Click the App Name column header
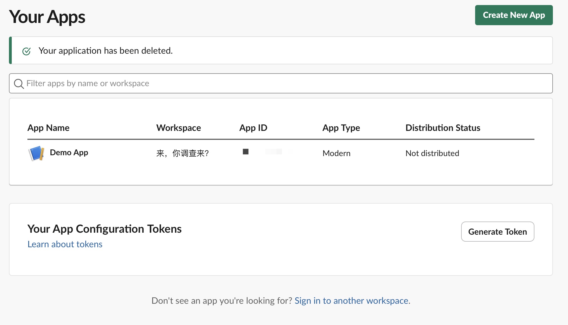 [x=48, y=128]
